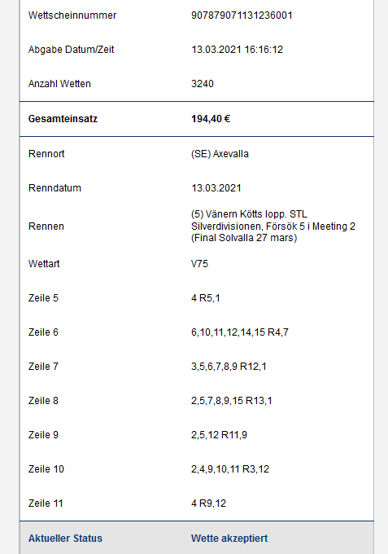
Task: Click the Abgabe Datum/Zeit value 13.03.2021 16:16:12
Action: (237, 50)
